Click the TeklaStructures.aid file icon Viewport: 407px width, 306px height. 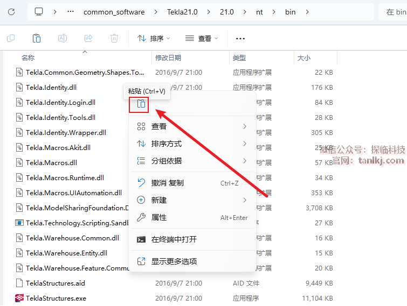[x=19, y=283]
